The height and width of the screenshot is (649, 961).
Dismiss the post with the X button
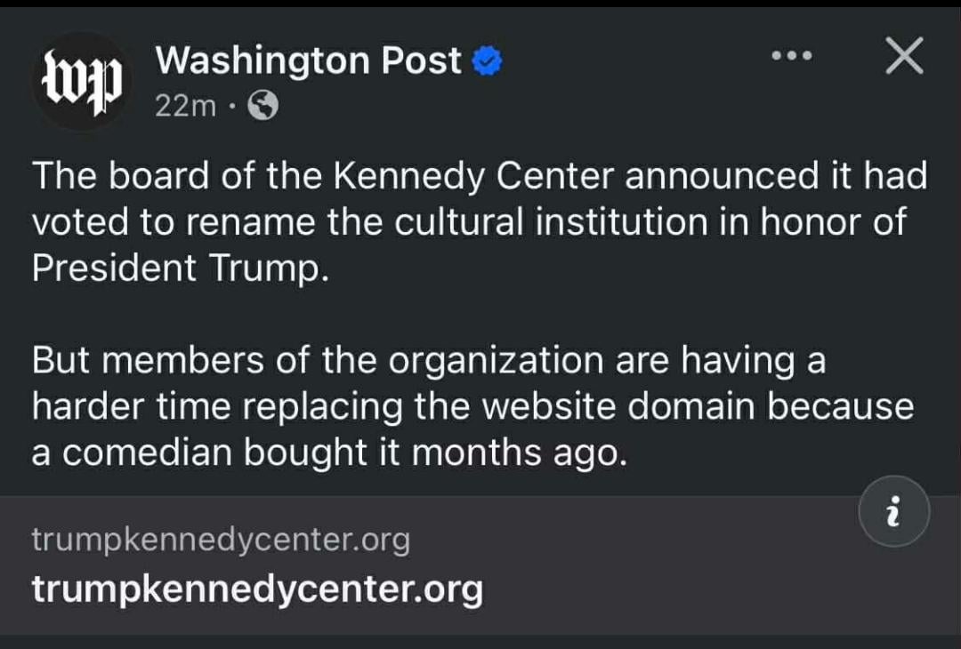click(905, 58)
